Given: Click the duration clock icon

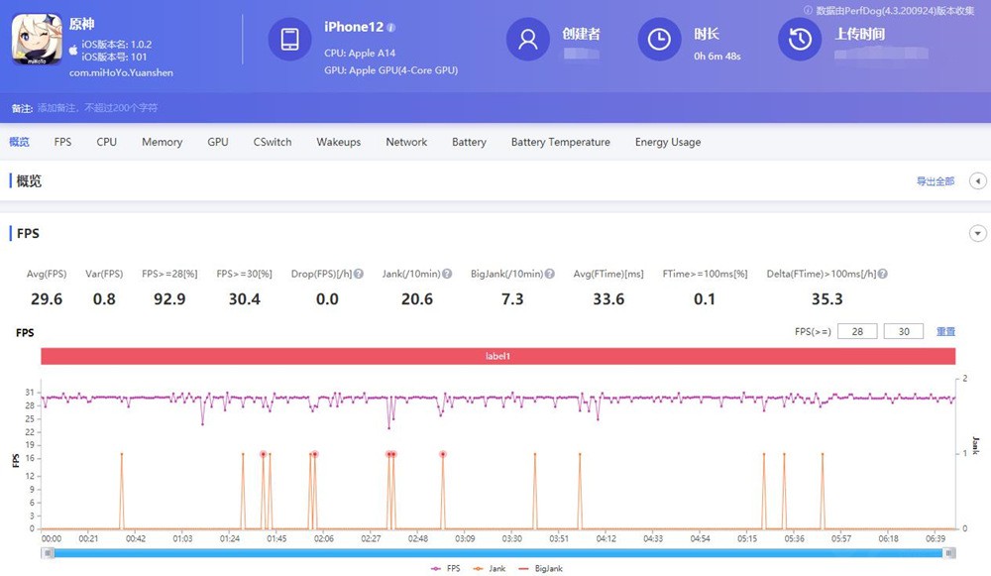Looking at the screenshot, I should pos(659,40).
